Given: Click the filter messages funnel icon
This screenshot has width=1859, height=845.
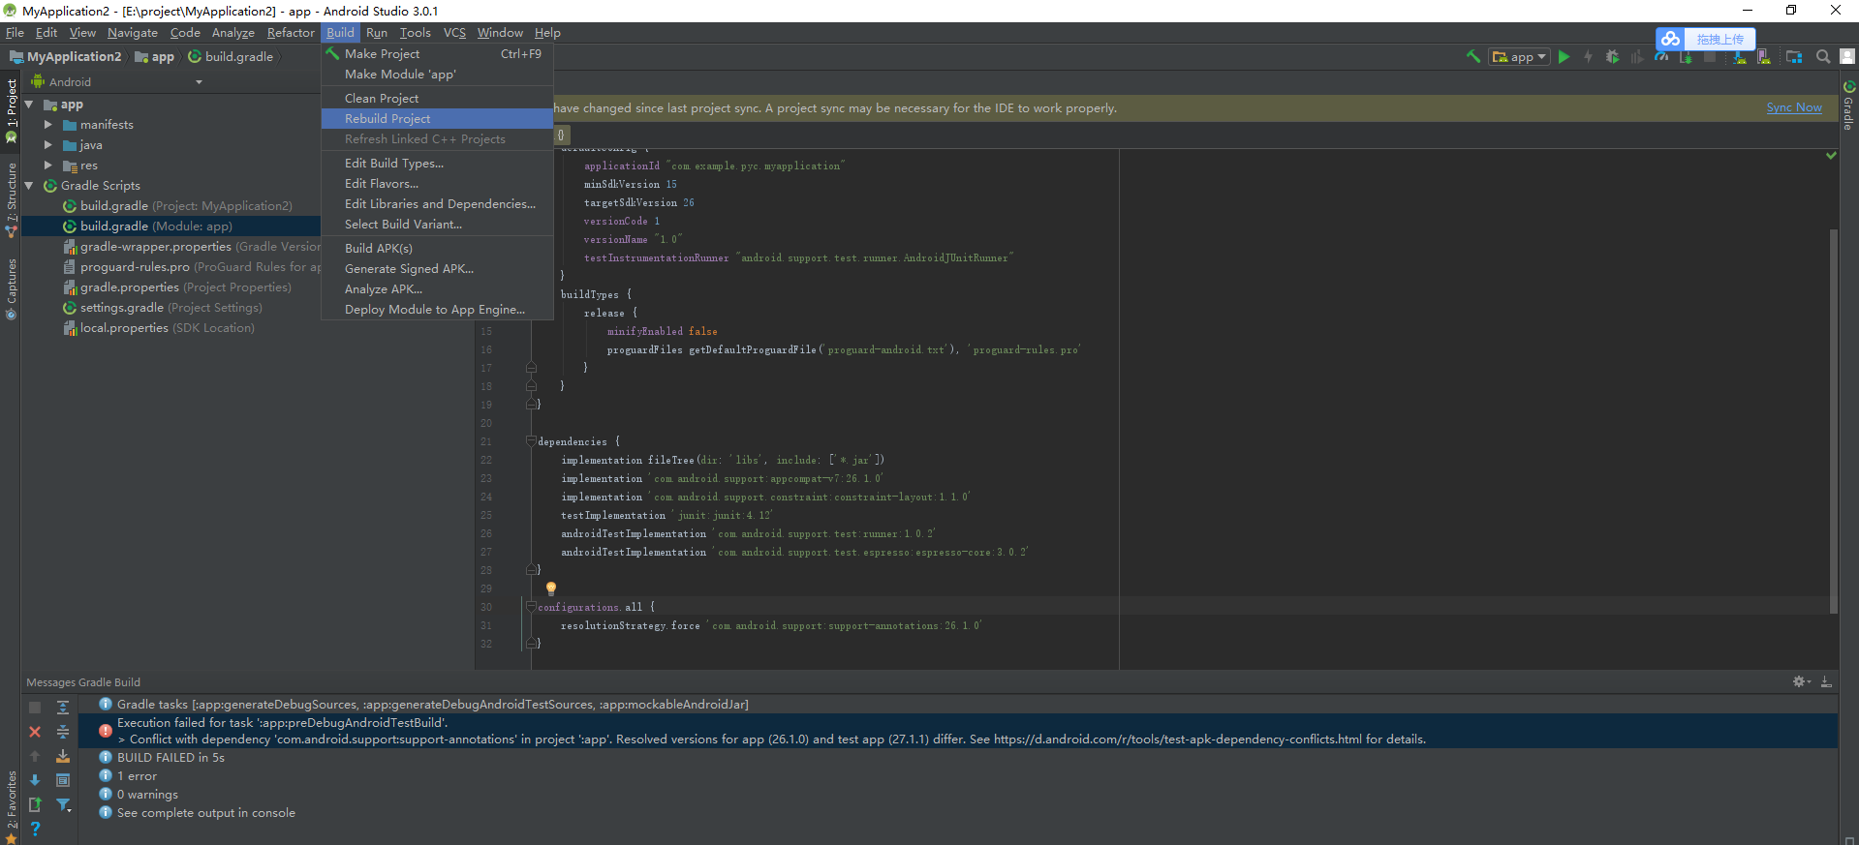Looking at the screenshot, I should coord(63,804).
